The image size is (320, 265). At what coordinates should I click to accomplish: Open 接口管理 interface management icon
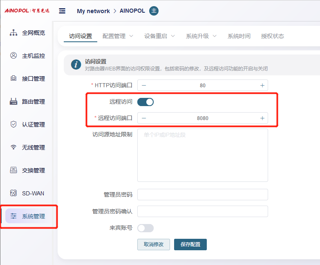click(x=13, y=79)
